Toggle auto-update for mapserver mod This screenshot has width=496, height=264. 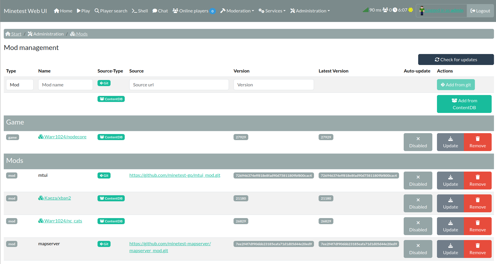click(418, 249)
